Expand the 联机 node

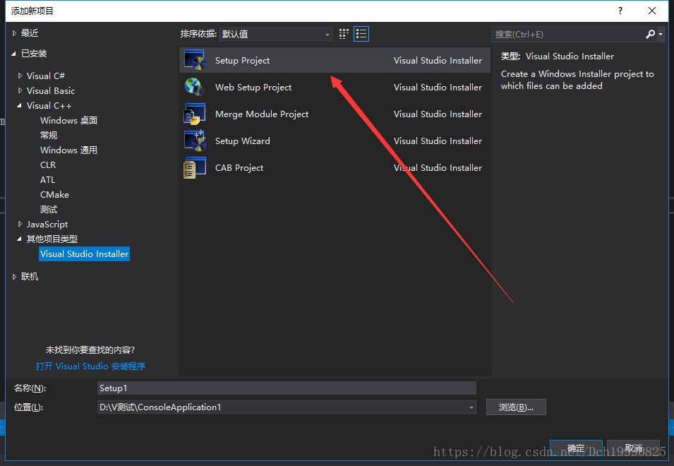14,276
